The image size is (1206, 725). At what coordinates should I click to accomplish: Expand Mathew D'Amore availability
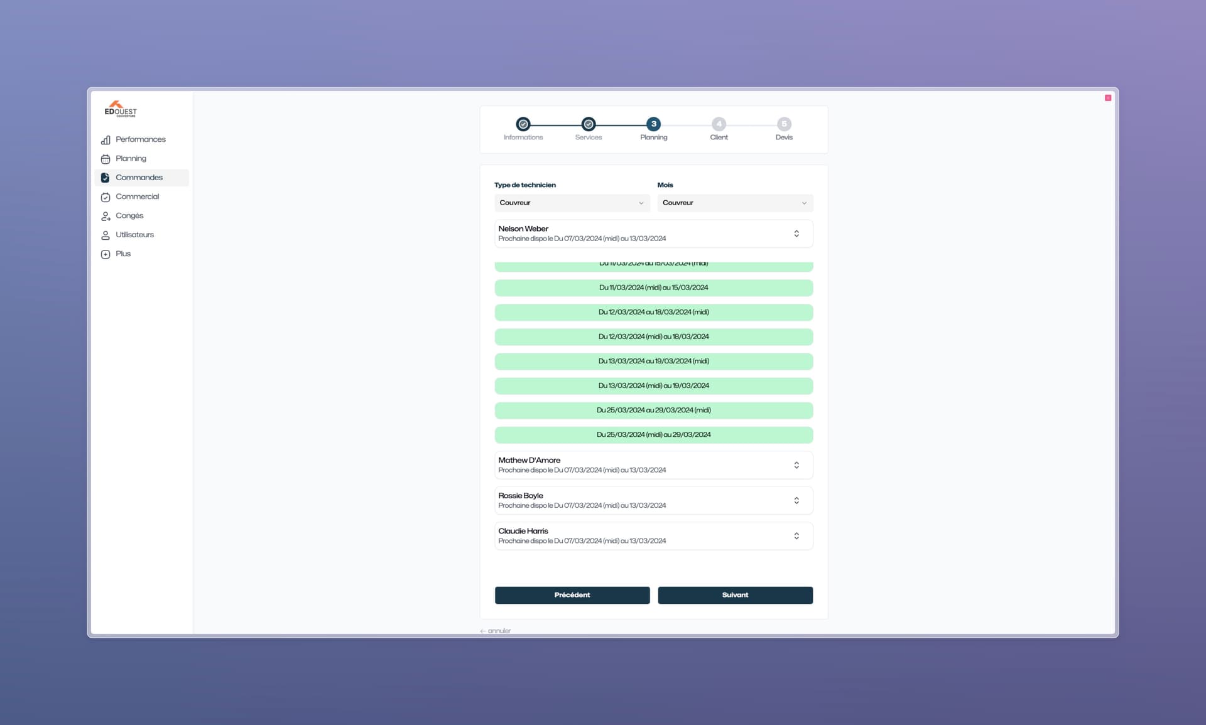click(x=796, y=465)
